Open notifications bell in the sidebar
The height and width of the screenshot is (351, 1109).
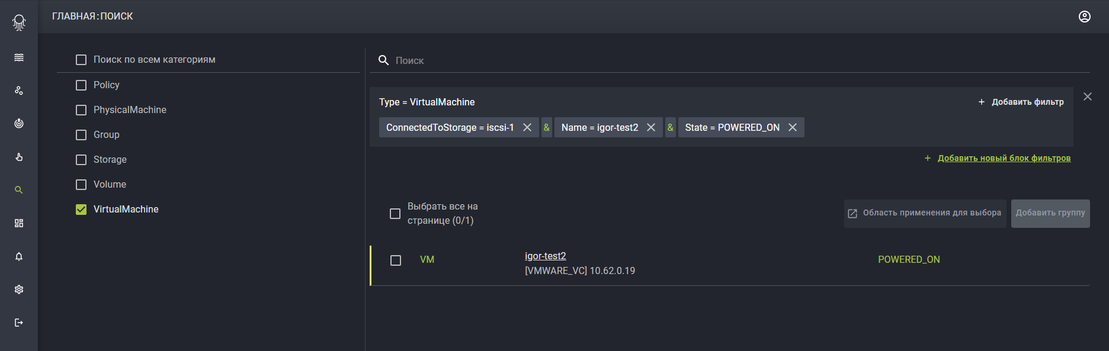coord(19,256)
